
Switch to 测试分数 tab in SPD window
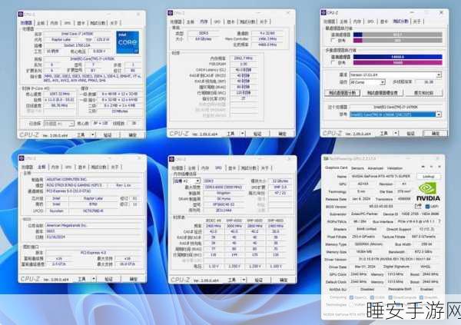(249, 168)
